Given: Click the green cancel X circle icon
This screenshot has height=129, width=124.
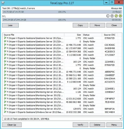Looking at the screenshot, I should pos(120,16).
